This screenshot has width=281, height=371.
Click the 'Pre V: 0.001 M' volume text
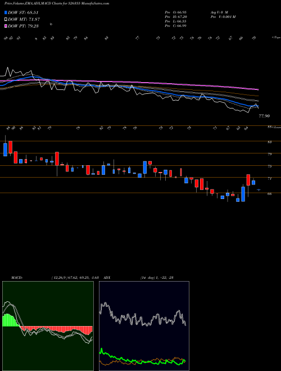223,16
